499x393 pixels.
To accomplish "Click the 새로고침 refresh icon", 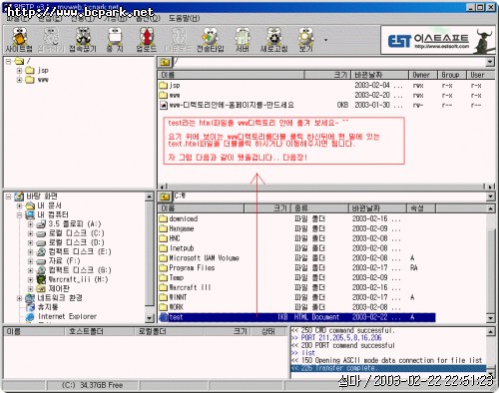I will tap(273, 40).
